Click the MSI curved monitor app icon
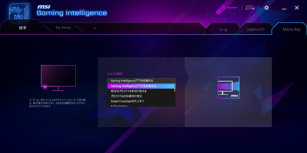The height and width of the screenshot is (153, 307). pyautogui.click(x=228, y=88)
